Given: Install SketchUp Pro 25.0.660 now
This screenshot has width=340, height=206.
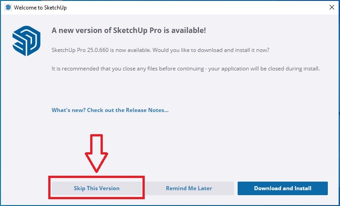Looking at the screenshot, I should coord(283,188).
